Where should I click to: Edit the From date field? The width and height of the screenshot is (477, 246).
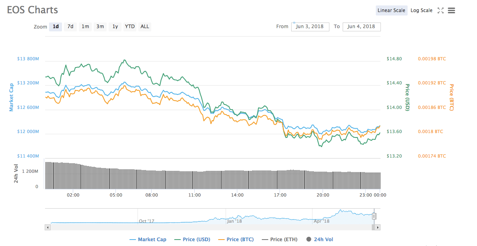(310, 27)
